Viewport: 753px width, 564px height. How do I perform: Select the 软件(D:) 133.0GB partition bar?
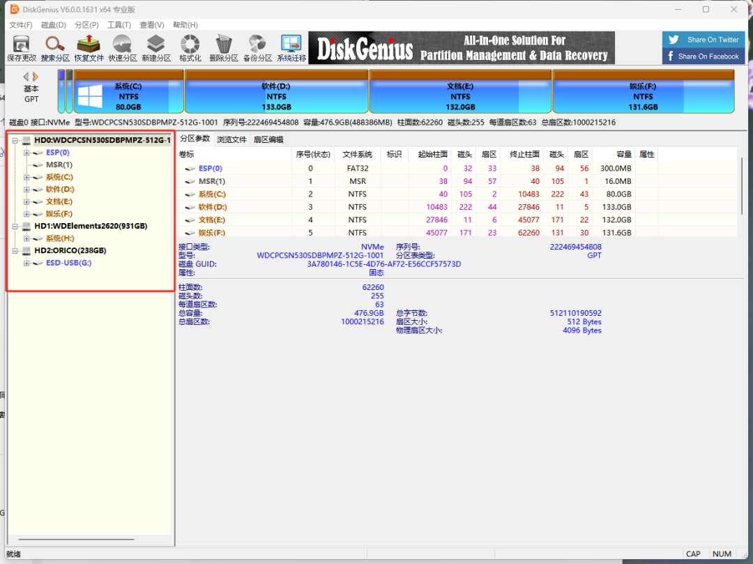(x=277, y=91)
